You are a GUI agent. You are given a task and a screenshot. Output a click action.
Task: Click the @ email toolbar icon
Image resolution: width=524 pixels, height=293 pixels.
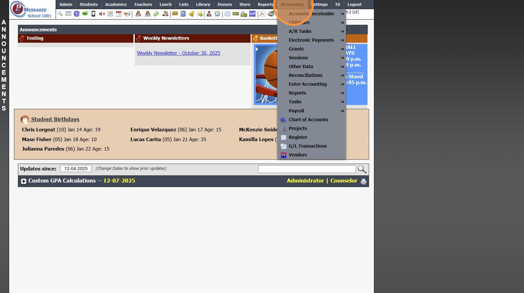pyautogui.click(x=76, y=14)
